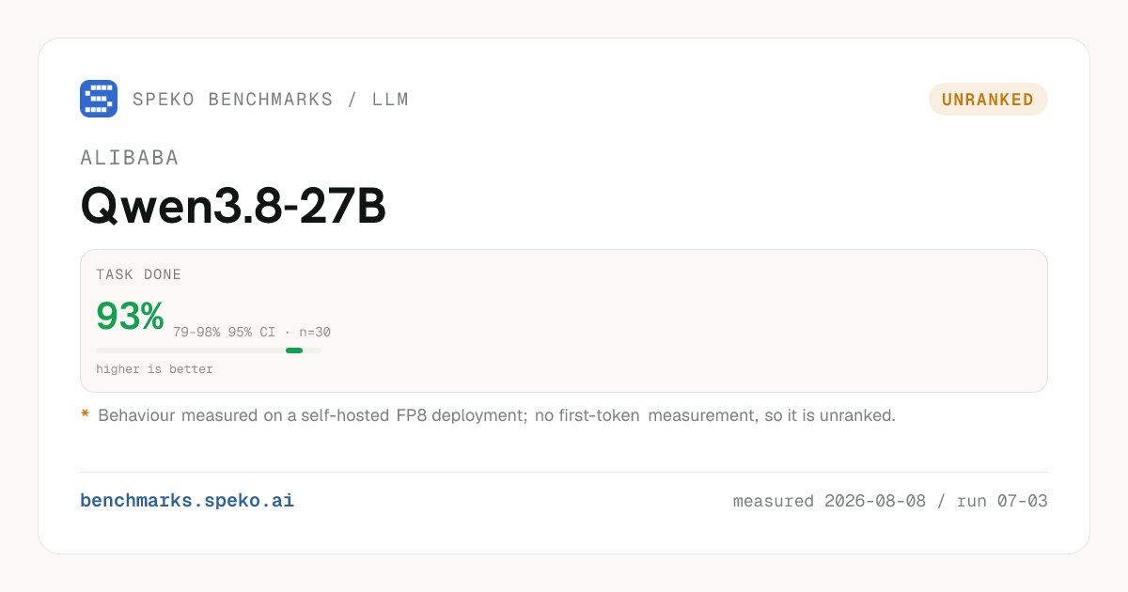1128x592 pixels.
Task: Click the confidence interval text 79-98% 95% CI
Action: [224, 333]
